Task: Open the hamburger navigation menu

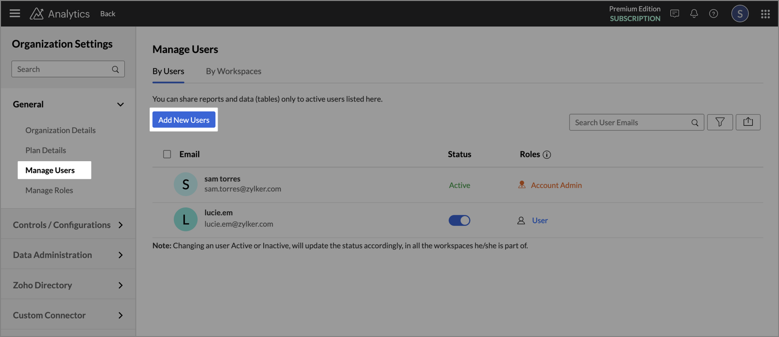Action: 15,14
